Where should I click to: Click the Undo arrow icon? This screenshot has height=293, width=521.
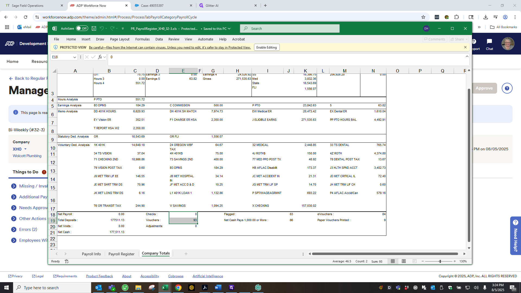(101, 28)
